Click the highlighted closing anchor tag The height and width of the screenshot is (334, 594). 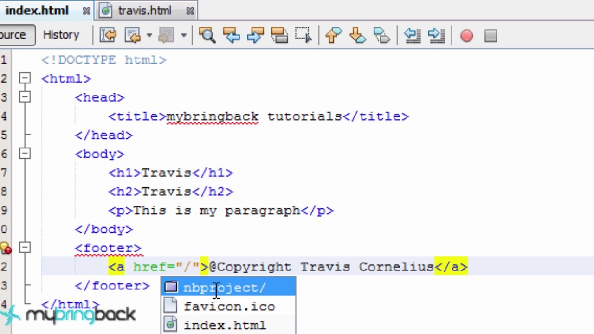tap(451, 267)
